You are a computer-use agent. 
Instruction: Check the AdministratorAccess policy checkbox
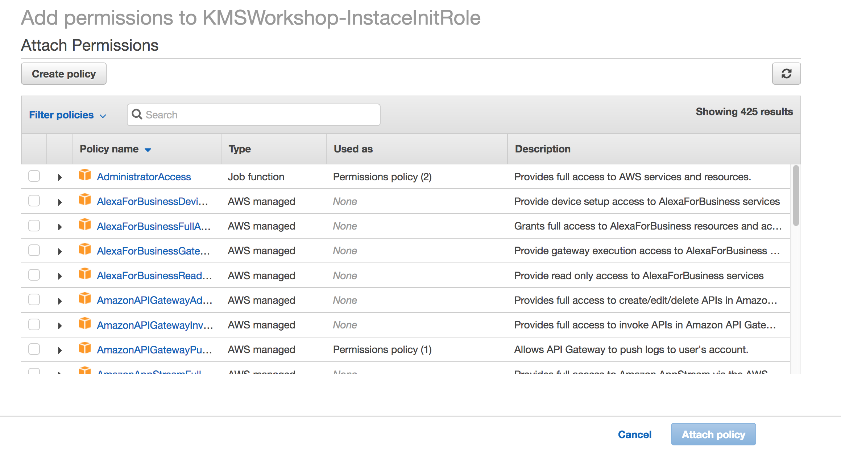[x=34, y=176]
